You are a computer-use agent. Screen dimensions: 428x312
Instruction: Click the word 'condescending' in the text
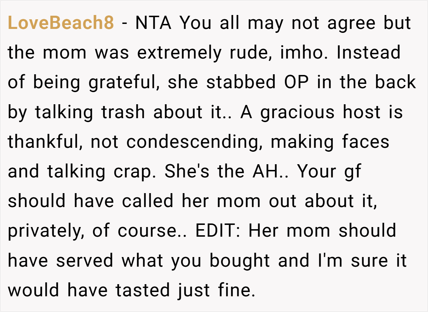coord(191,142)
